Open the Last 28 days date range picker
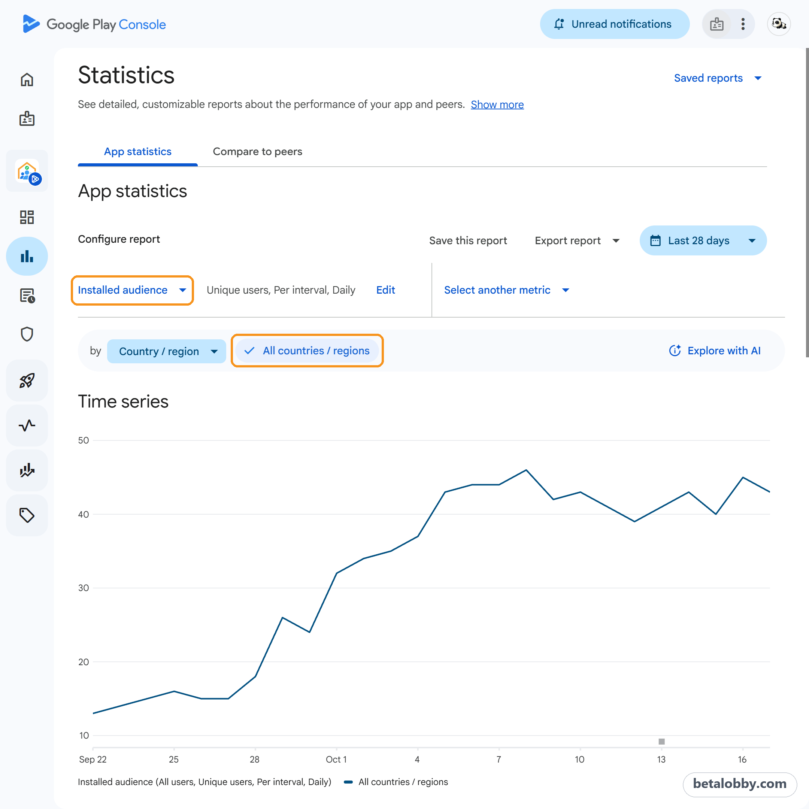Viewport: 809px width, 809px height. coord(703,240)
